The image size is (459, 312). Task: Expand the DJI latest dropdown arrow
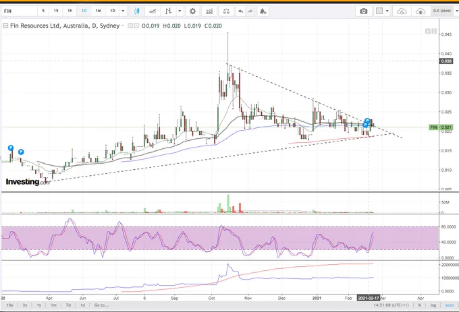click(x=457, y=11)
